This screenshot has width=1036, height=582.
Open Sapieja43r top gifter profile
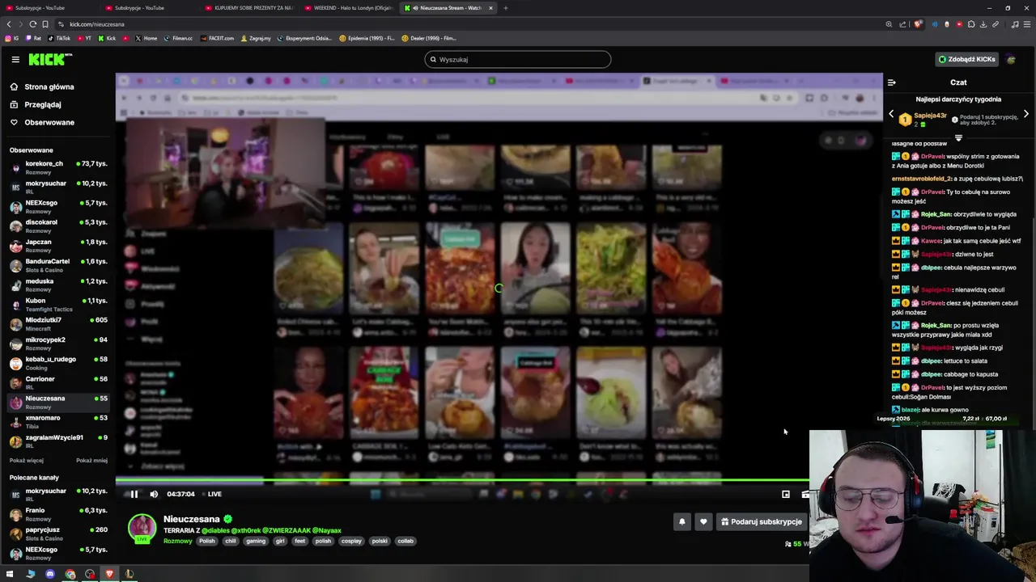pos(930,116)
